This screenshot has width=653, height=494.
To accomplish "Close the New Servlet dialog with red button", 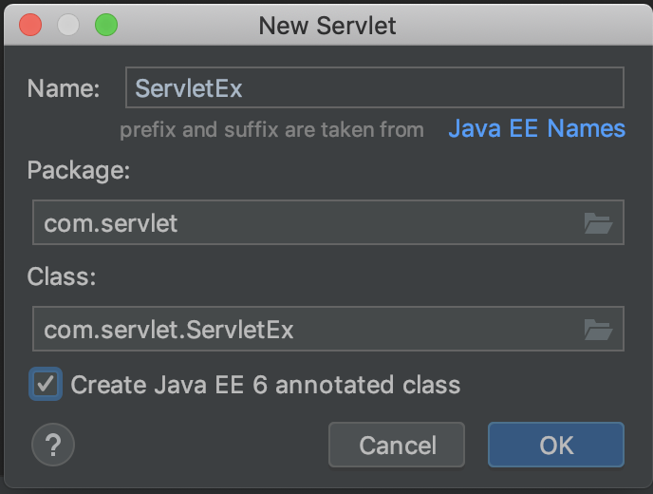I will coord(30,25).
